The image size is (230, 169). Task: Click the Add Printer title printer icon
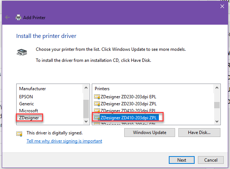tap(18, 17)
